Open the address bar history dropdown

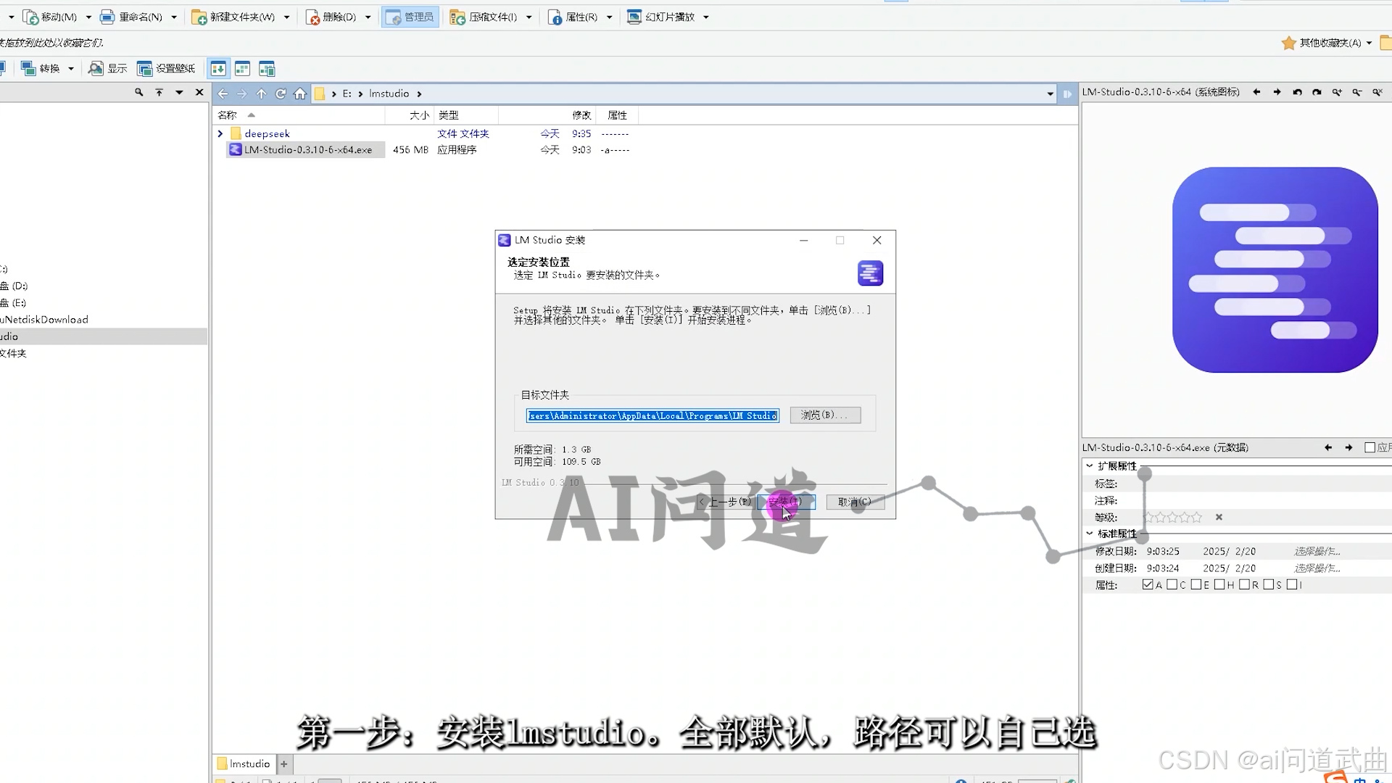[1050, 94]
